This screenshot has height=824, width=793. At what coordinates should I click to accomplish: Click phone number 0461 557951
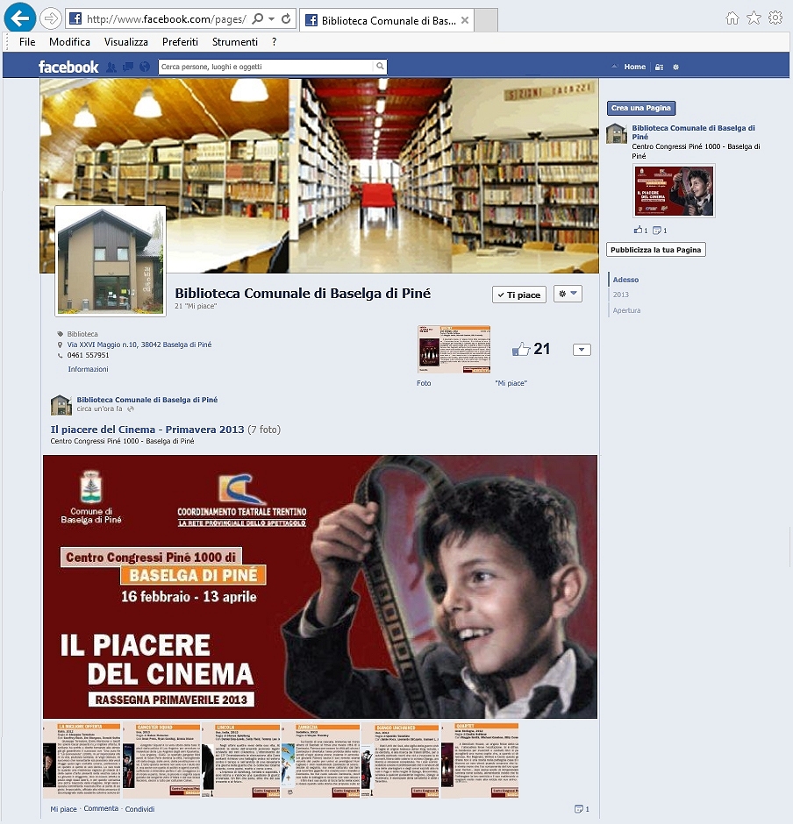pyautogui.click(x=88, y=355)
